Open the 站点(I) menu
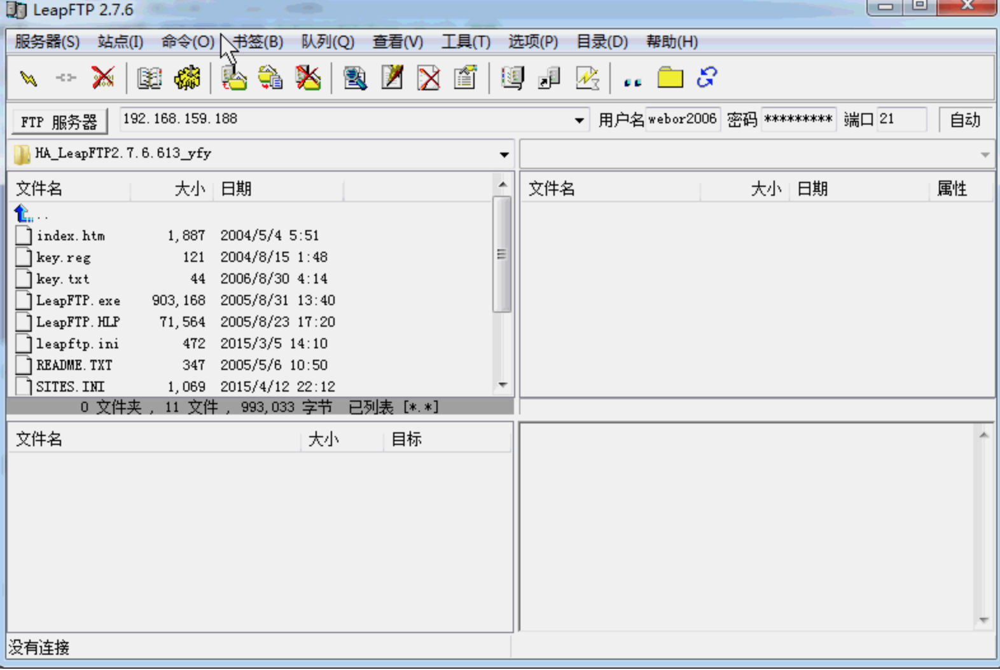This screenshot has width=1000, height=670. [120, 42]
